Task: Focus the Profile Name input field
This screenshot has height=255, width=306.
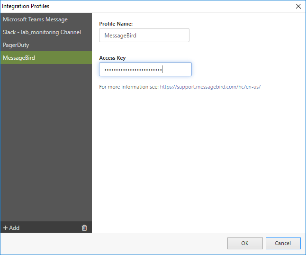Action: click(144, 35)
